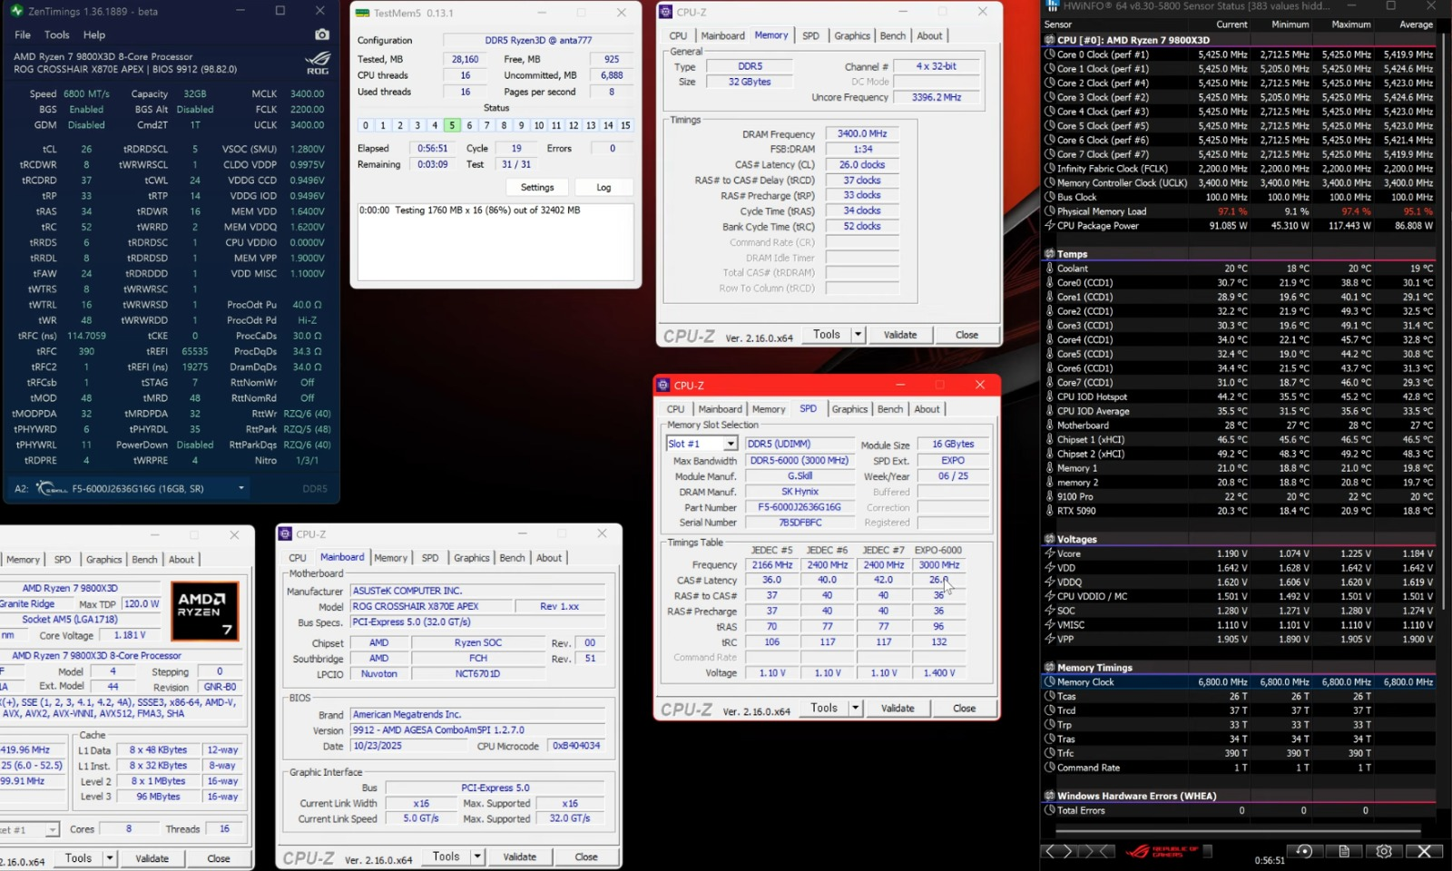Click the thermometer icon beside Coolant
The height and width of the screenshot is (871, 1452).
click(1050, 269)
